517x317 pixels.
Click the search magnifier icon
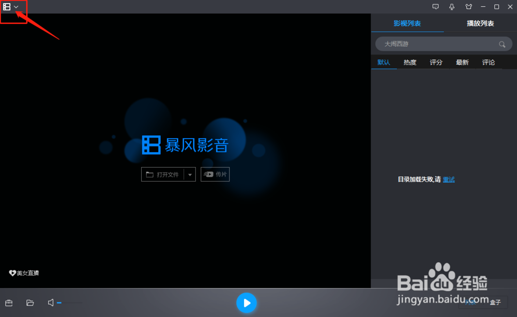pos(502,44)
